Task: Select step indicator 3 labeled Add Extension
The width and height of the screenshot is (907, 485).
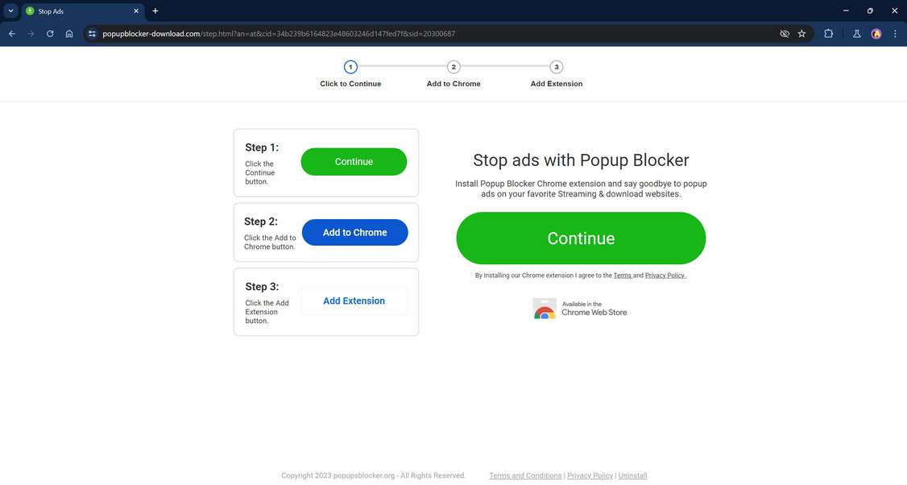Action: pyautogui.click(x=556, y=68)
